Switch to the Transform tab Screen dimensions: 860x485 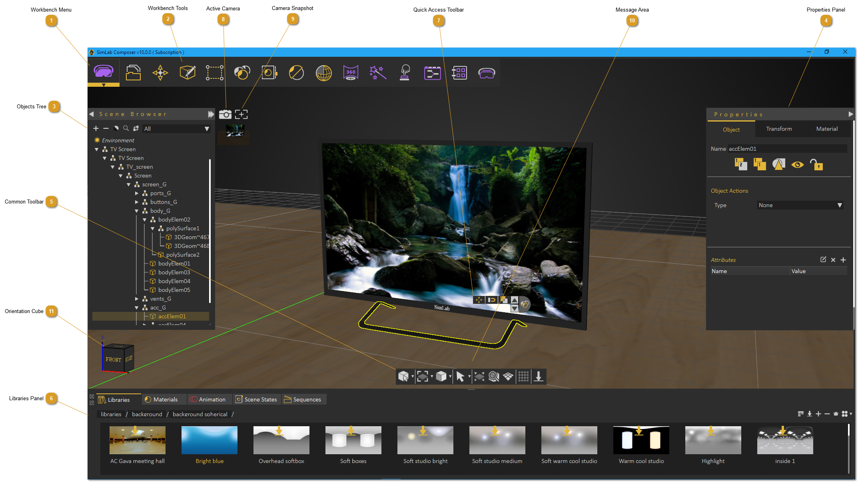coord(779,129)
